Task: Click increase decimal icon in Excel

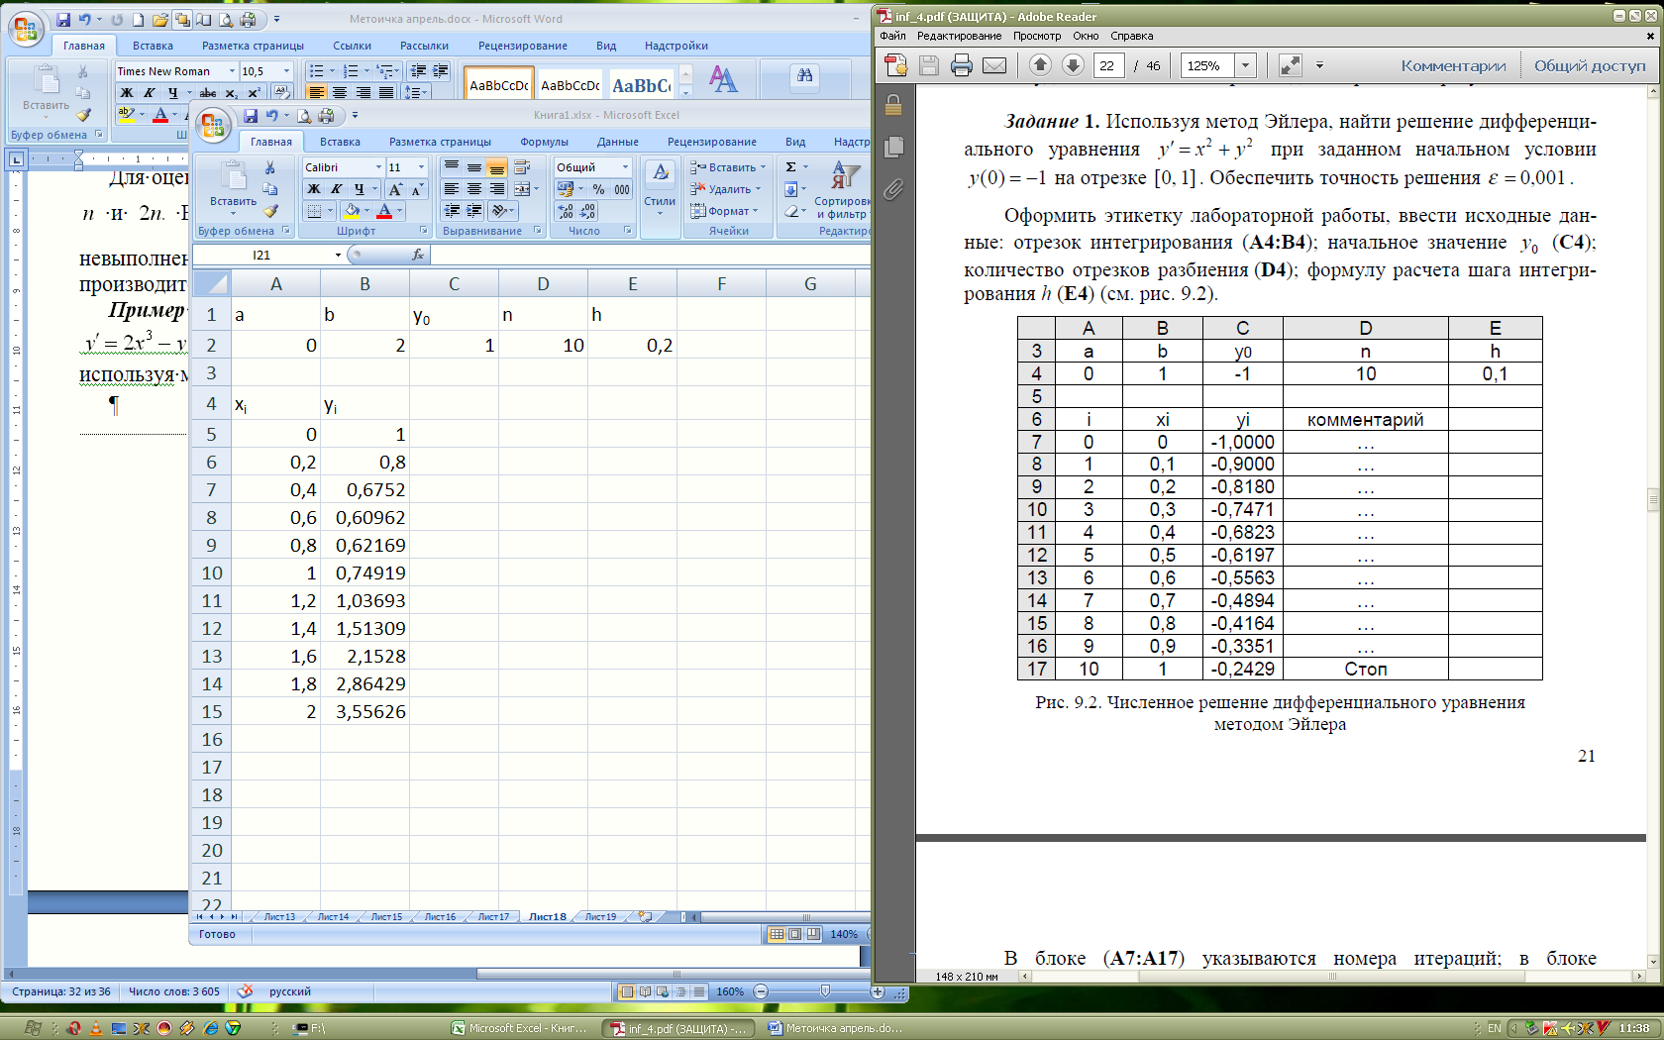Action: [x=566, y=211]
